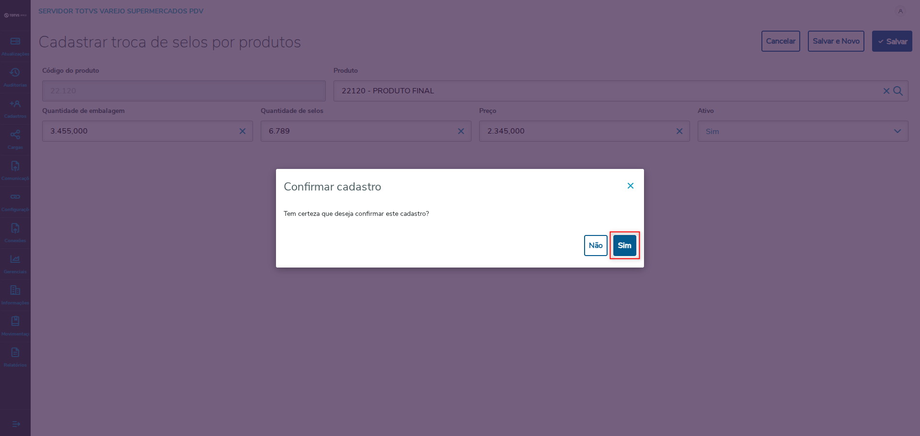Decline the confirmation by clicking Não
This screenshot has width=920, height=436.
[x=596, y=246]
